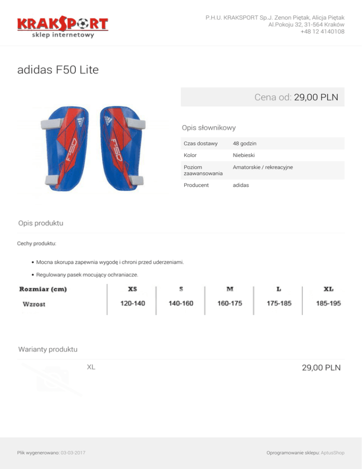
Task: Click the adidas F50 Lite title
Action: [58, 70]
